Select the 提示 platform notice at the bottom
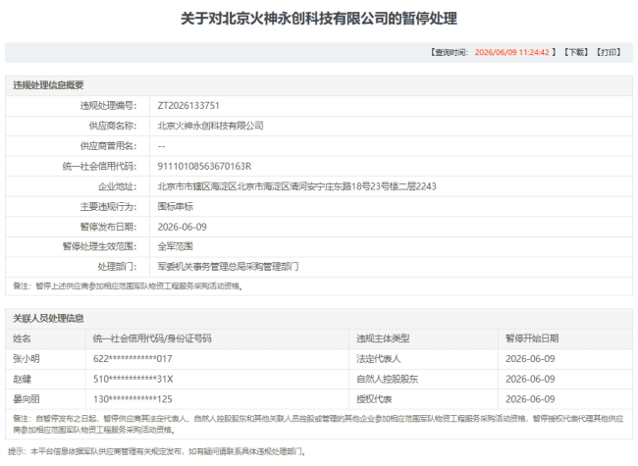638x466 pixels. (157, 451)
